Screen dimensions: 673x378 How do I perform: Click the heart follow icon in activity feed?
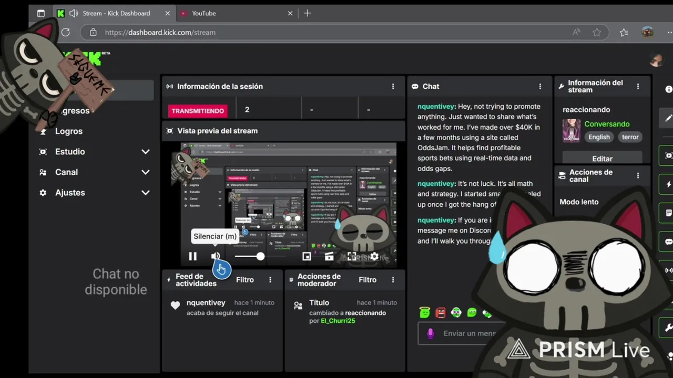point(175,306)
